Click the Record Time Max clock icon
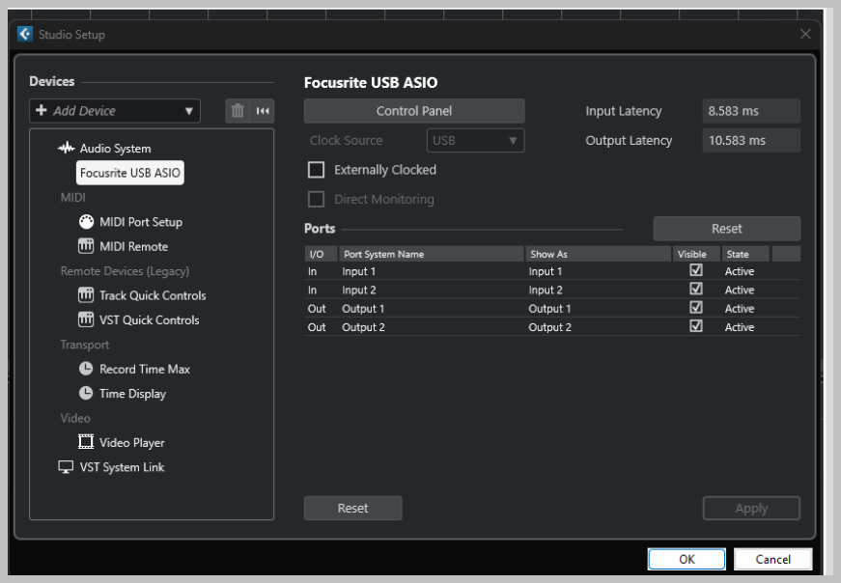 (86, 369)
